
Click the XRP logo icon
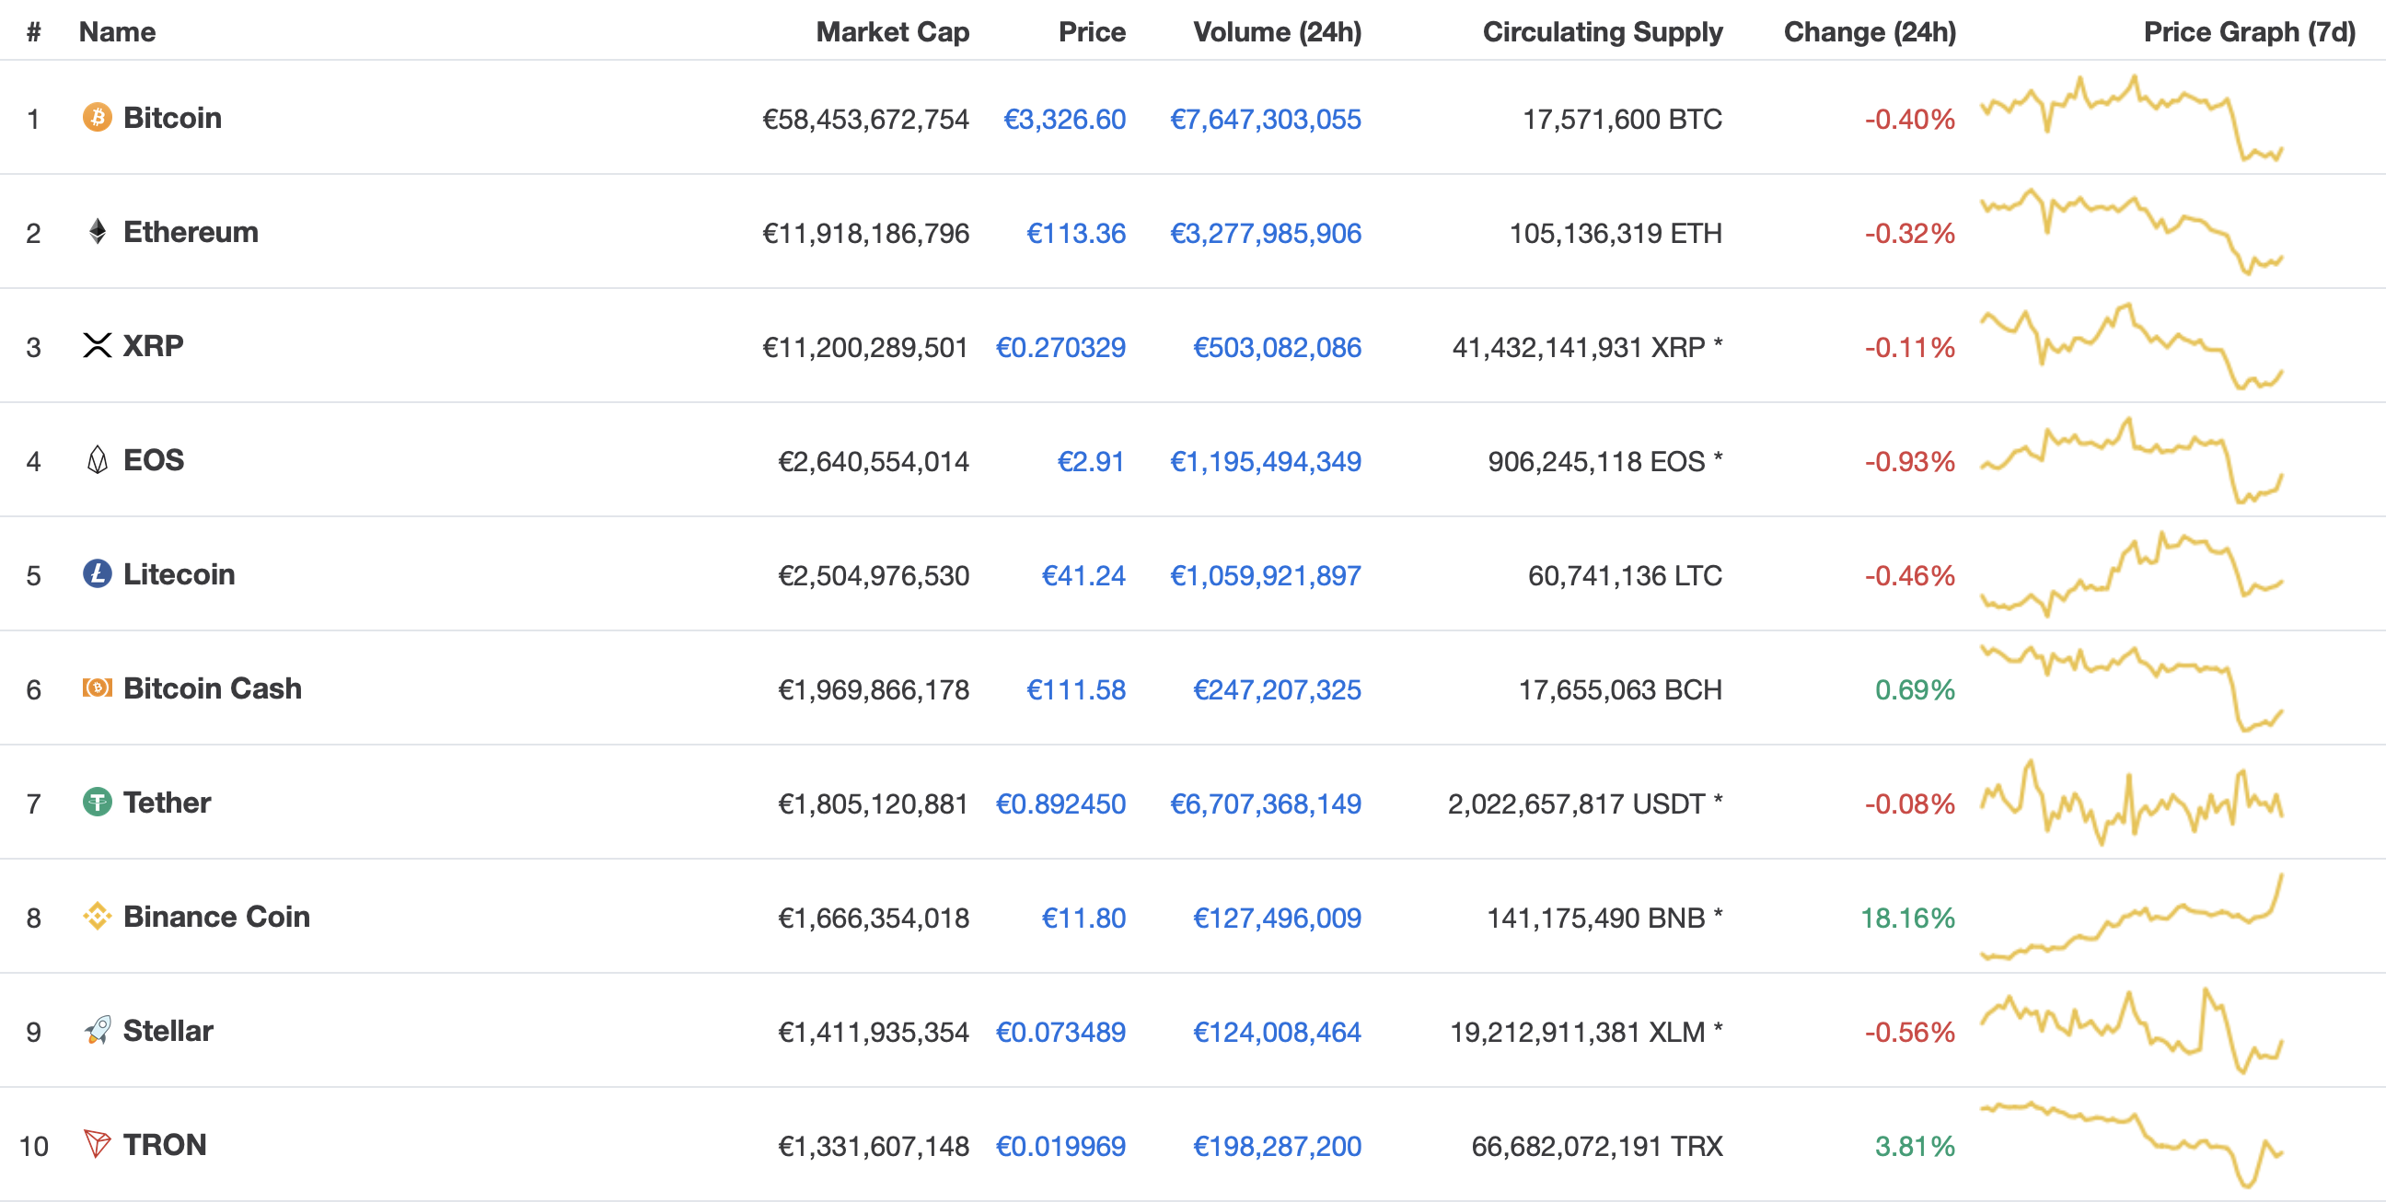pos(98,345)
